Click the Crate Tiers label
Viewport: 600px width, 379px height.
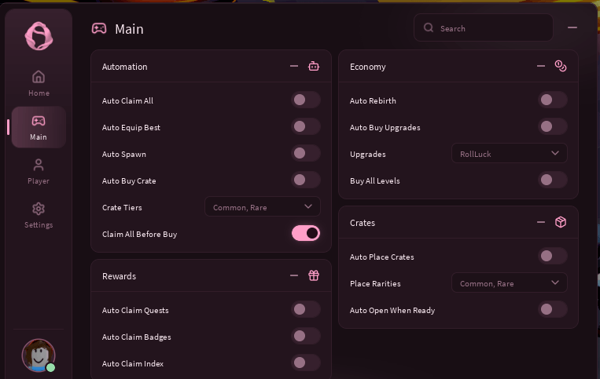coord(122,208)
